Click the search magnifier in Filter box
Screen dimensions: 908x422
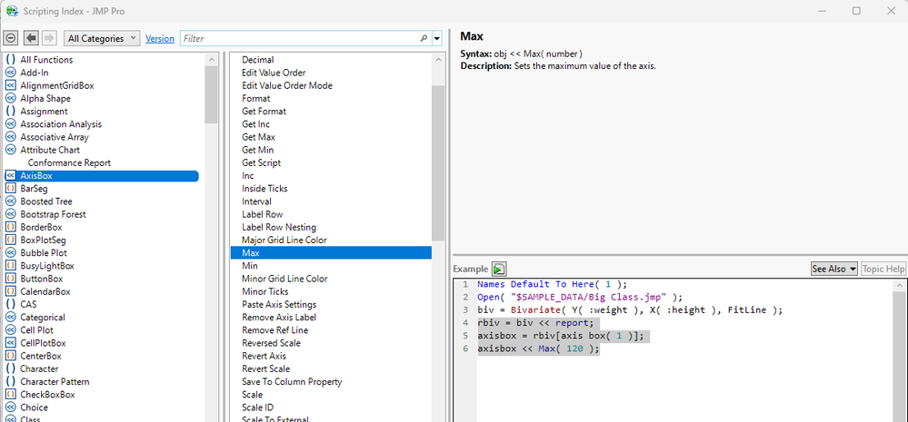click(424, 39)
